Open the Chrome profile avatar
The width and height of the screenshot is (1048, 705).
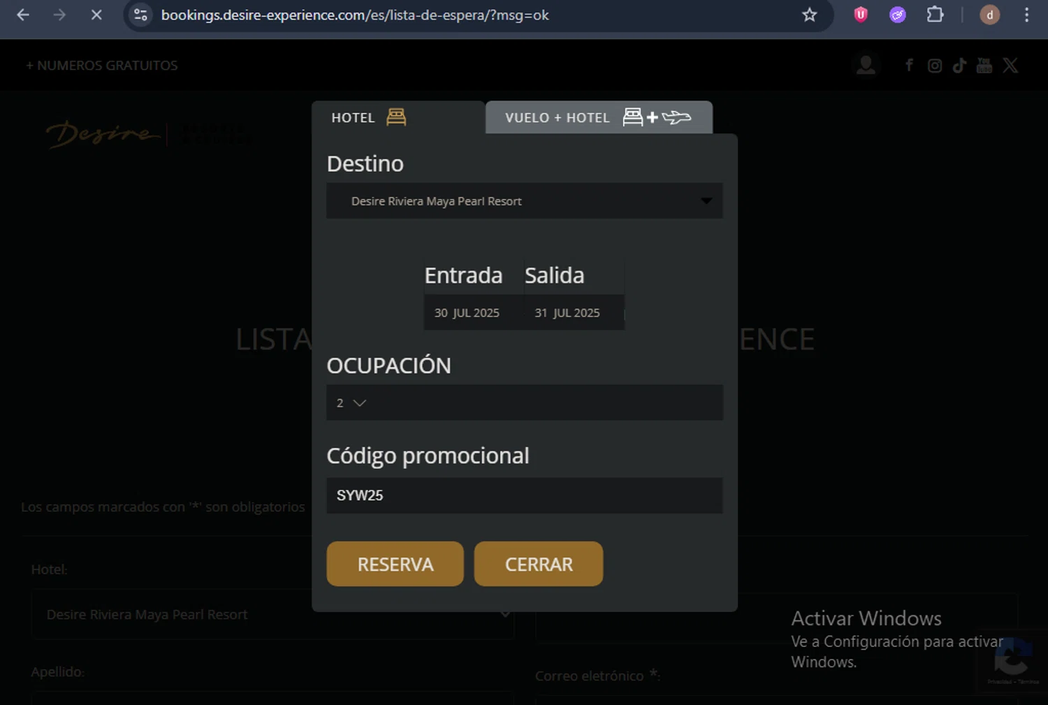[x=989, y=15]
